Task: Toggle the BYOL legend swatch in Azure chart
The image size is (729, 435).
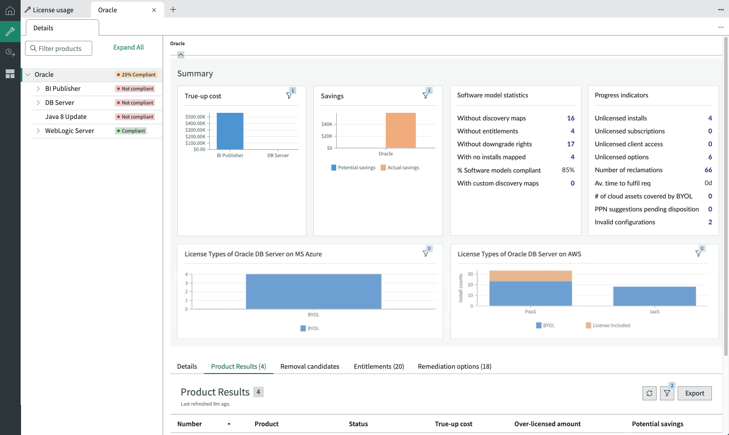Action: [x=303, y=328]
